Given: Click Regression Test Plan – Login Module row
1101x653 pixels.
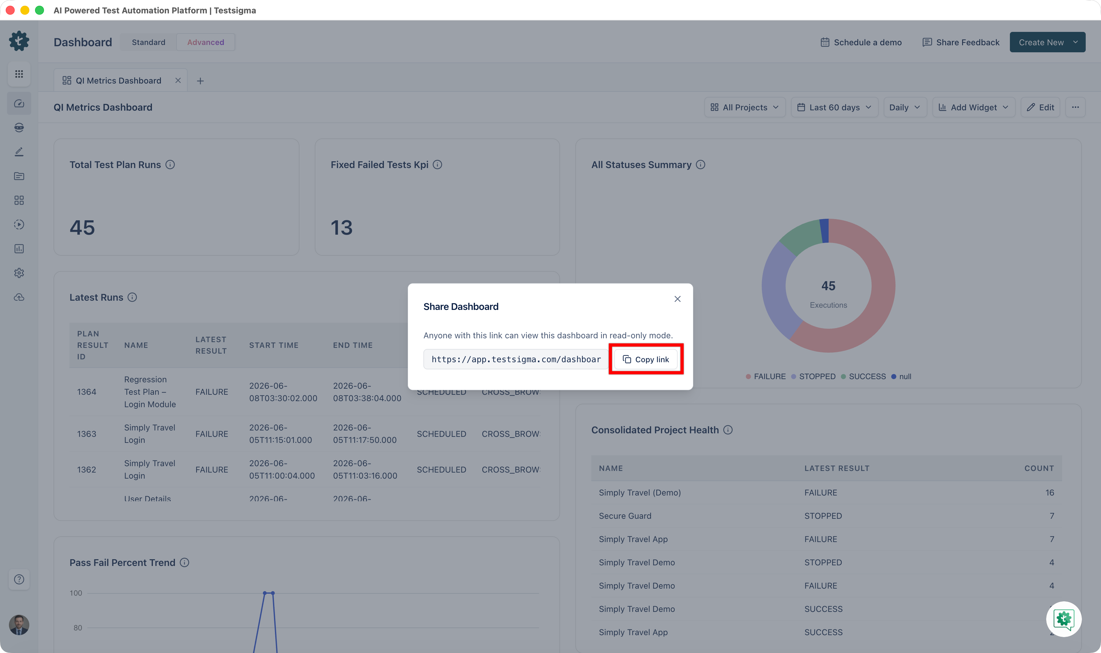Looking at the screenshot, I should pyautogui.click(x=305, y=392).
